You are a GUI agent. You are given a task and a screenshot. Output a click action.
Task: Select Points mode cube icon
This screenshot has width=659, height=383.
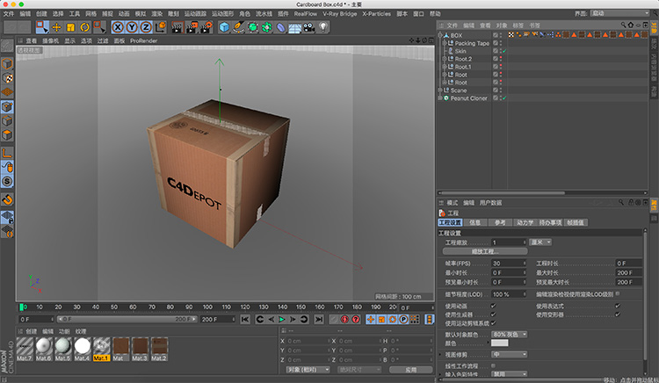tap(7, 106)
